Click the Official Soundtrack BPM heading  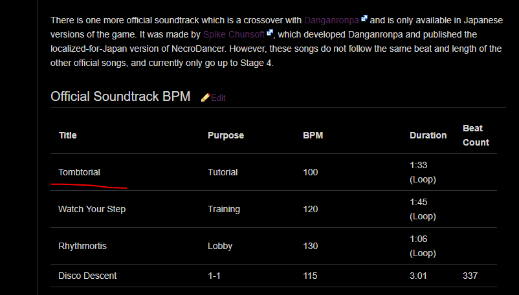click(120, 96)
